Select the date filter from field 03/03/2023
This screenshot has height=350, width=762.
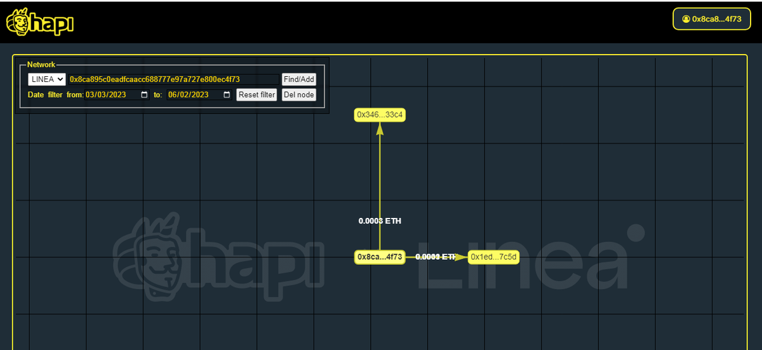click(x=117, y=95)
